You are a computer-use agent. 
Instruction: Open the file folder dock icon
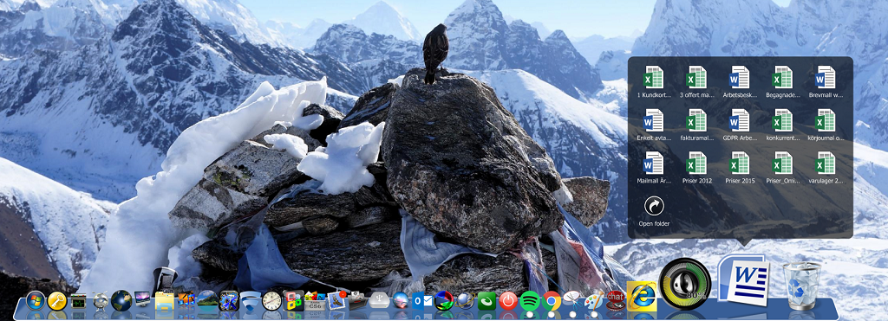pyautogui.click(x=165, y=300)
